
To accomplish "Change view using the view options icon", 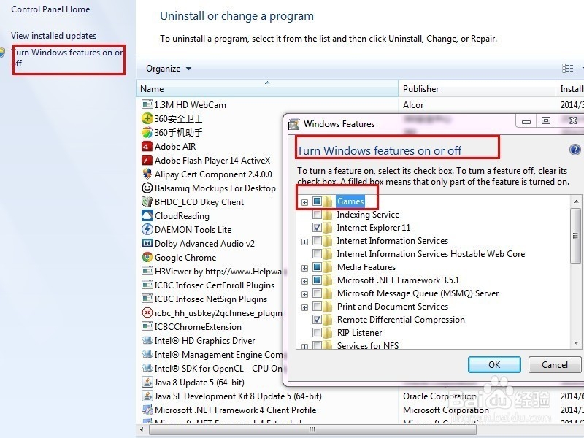I will click(567, 68).
